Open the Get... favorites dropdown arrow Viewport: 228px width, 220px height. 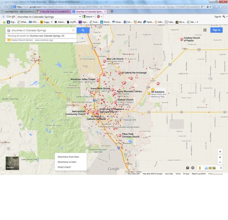[x=197, y=22]
